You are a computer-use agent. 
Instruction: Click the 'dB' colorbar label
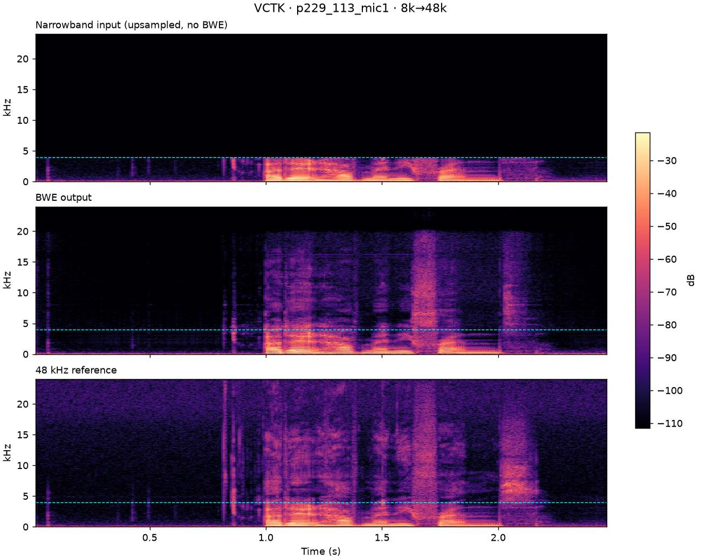[x=691, y=280]
